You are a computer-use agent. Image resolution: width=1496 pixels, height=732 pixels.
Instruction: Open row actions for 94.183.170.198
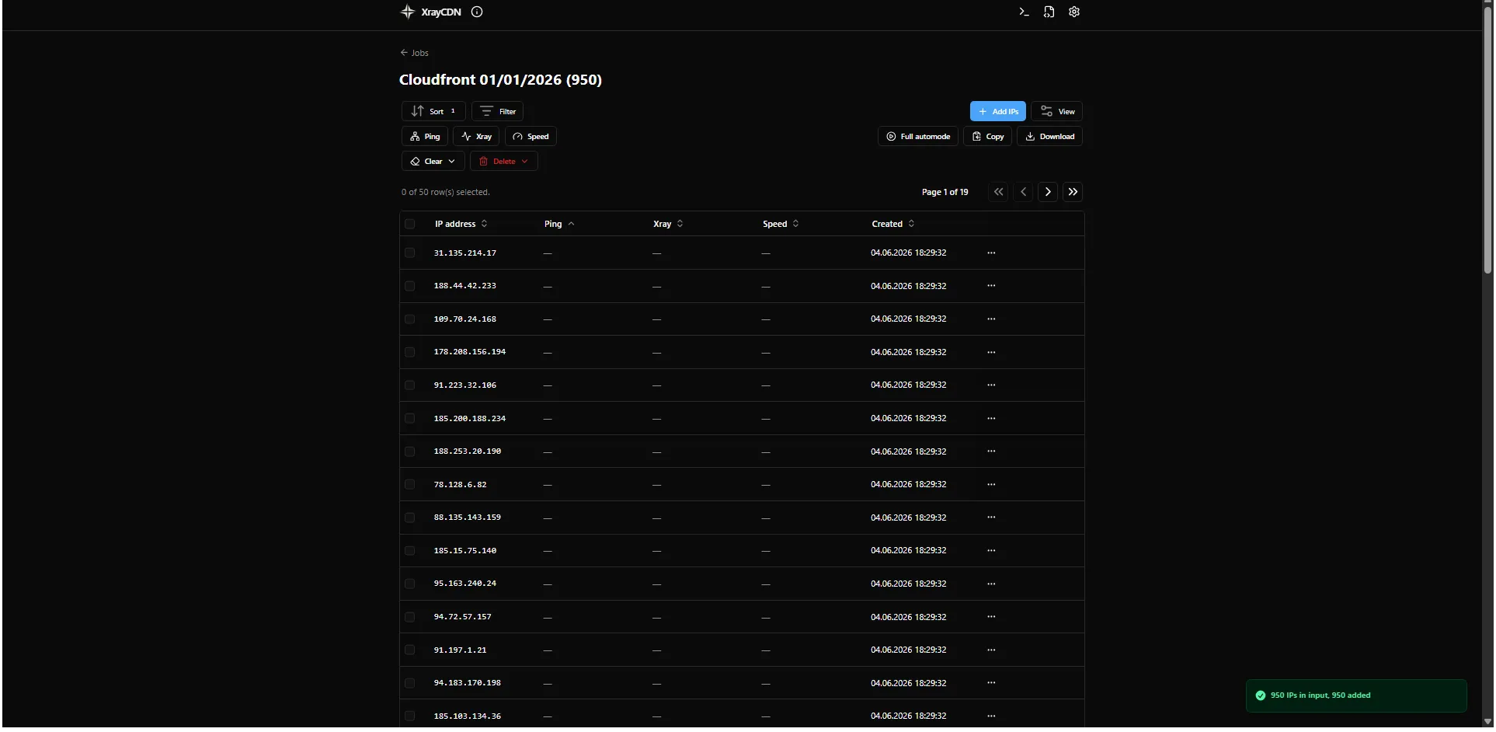pyautogui.click(x=991, y=683)
